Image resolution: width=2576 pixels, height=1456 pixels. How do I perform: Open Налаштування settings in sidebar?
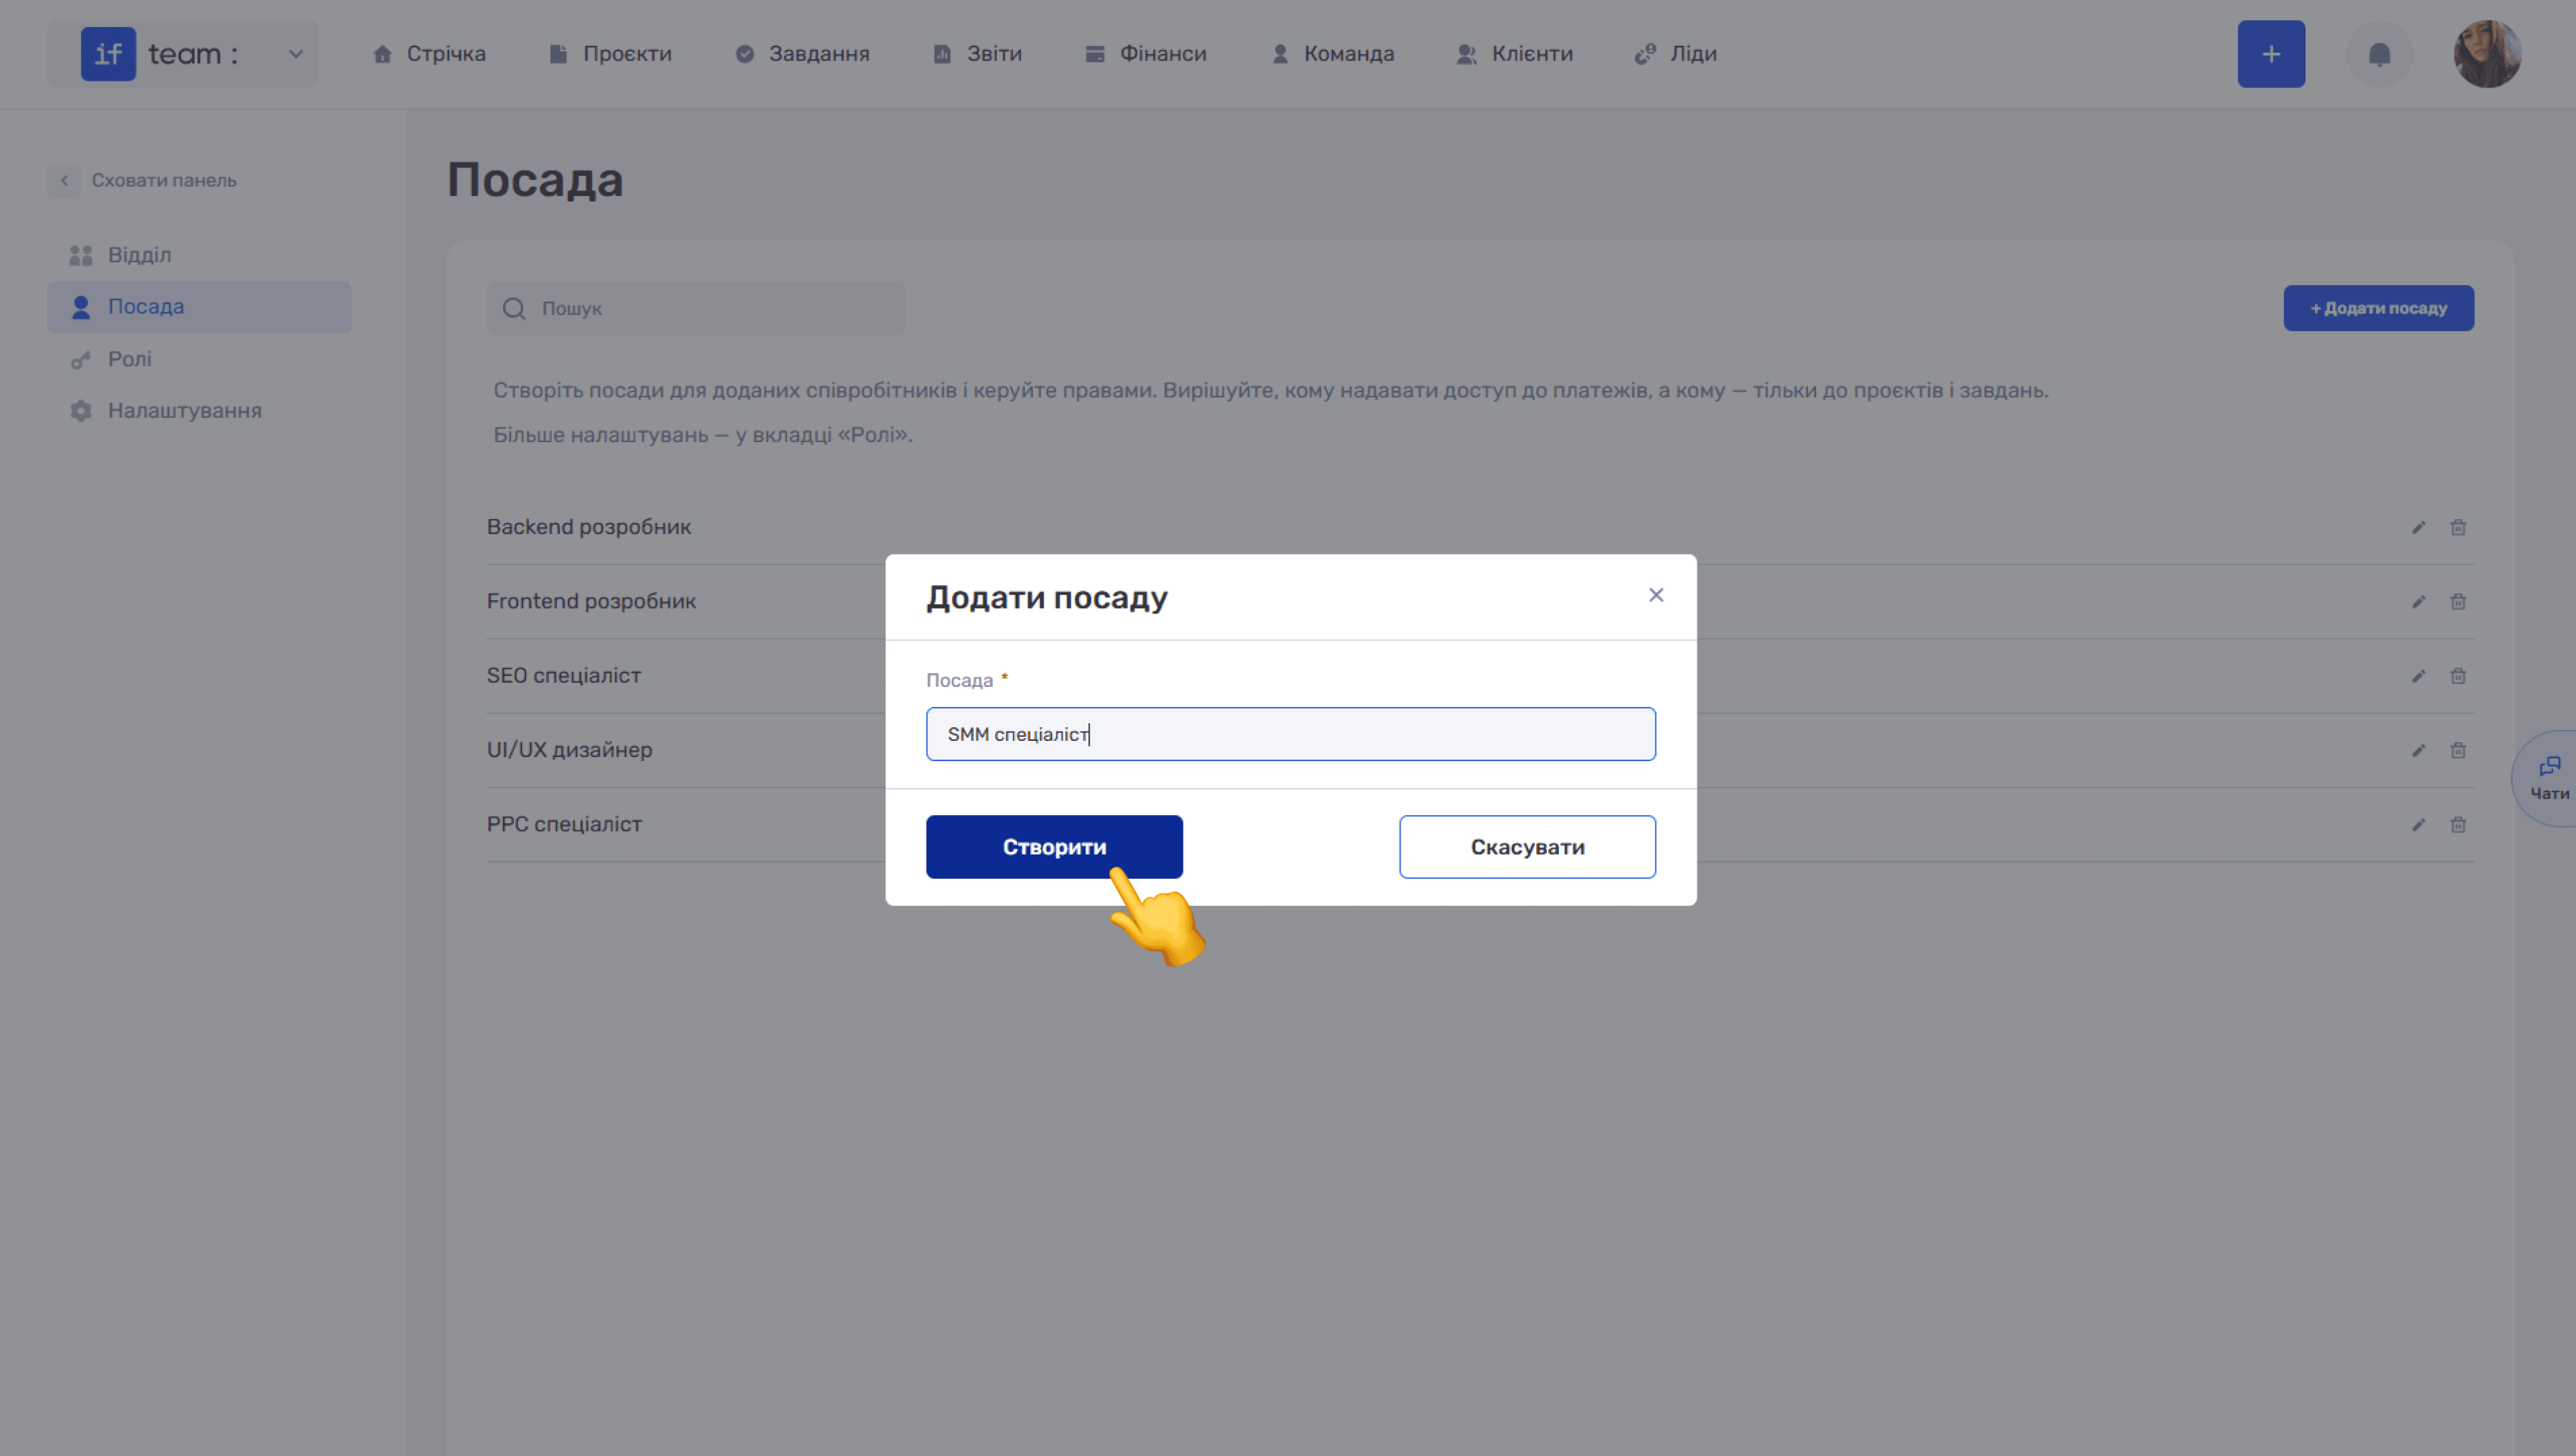click(x=199, y=411)
